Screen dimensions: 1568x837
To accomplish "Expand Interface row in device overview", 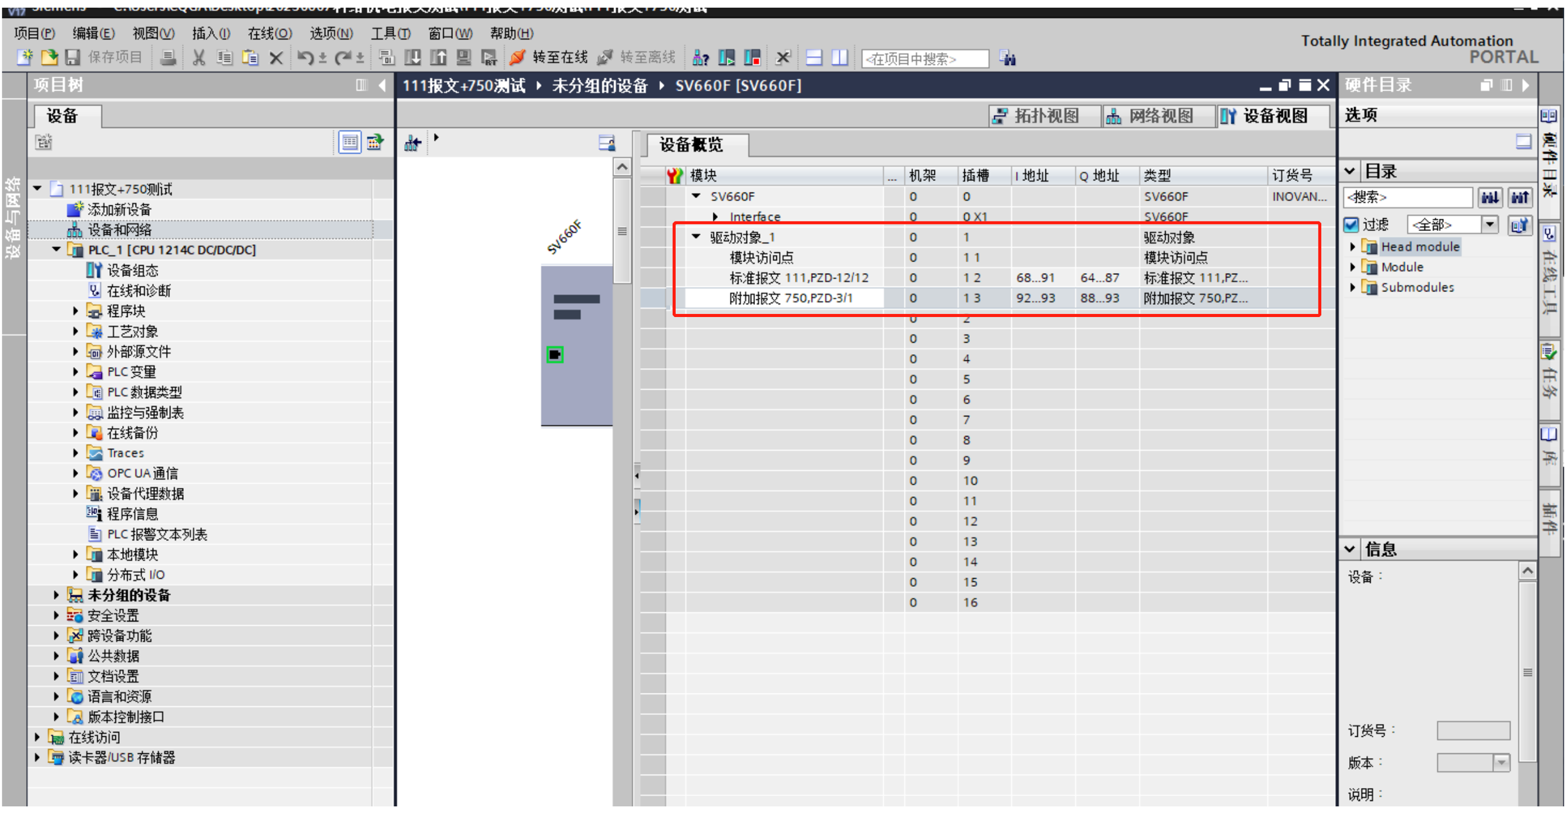I will click(716, 217).
